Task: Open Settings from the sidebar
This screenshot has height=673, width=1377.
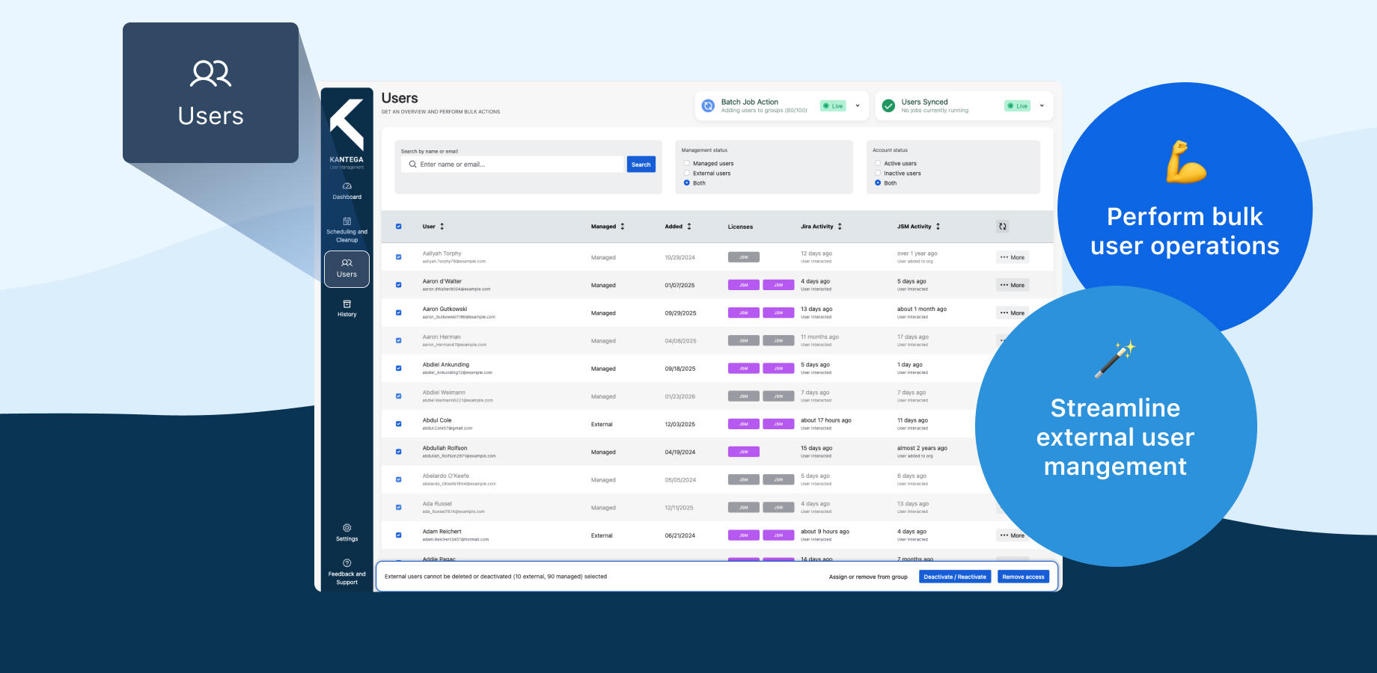Action: pyautogui.click(x=346, y=533)
